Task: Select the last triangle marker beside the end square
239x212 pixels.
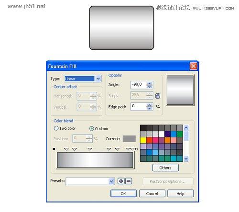Action: click(132, 149)
